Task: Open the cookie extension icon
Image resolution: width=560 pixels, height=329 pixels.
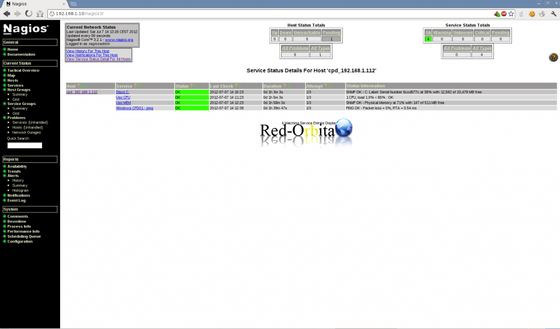Action: tap(531, 13)
